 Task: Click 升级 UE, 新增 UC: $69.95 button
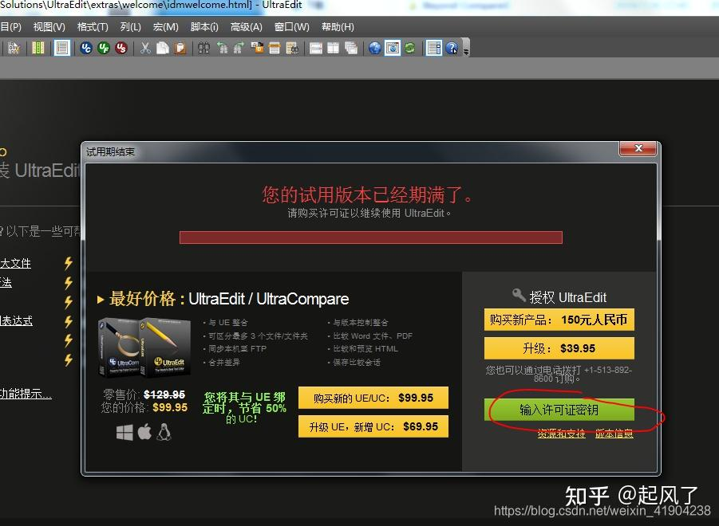pyautogui.click(x=373, y=426)
